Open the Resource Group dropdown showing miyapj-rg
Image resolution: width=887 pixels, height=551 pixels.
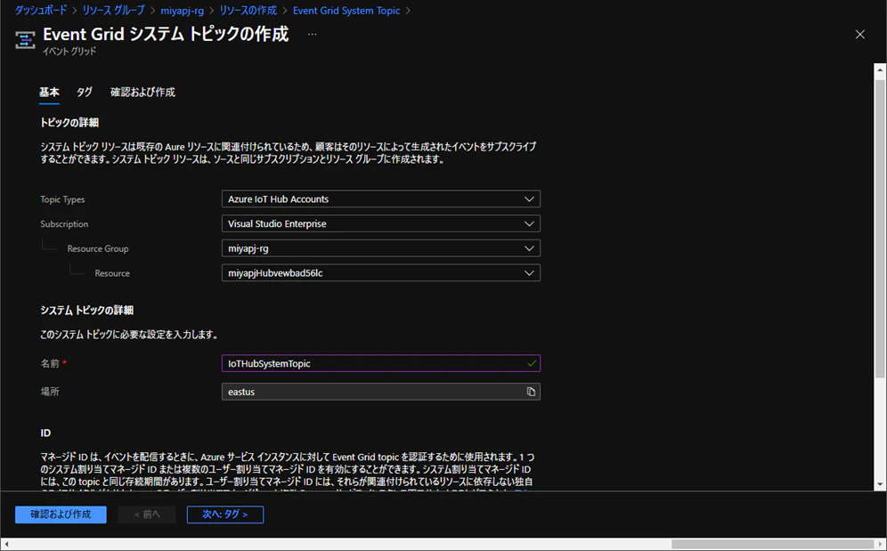click(x=380, y=248)
